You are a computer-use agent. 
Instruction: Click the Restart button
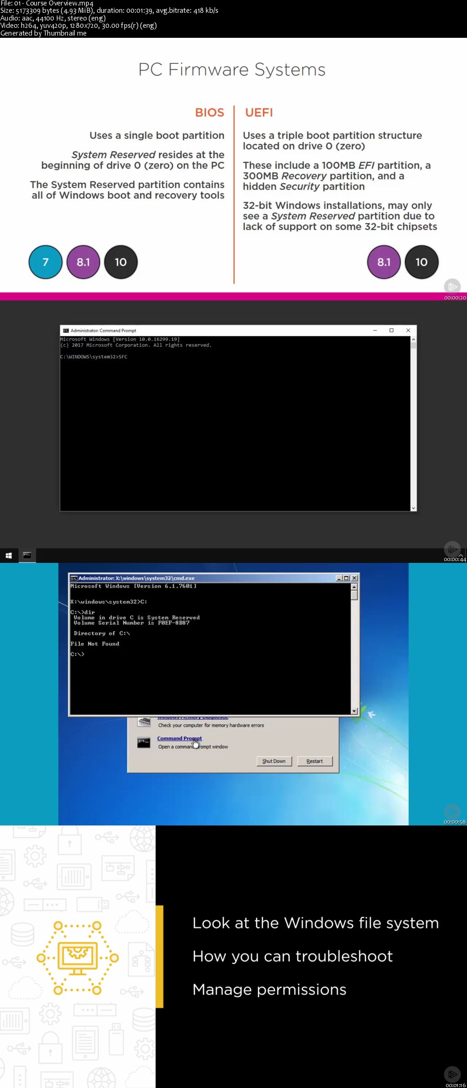point(315,761)
